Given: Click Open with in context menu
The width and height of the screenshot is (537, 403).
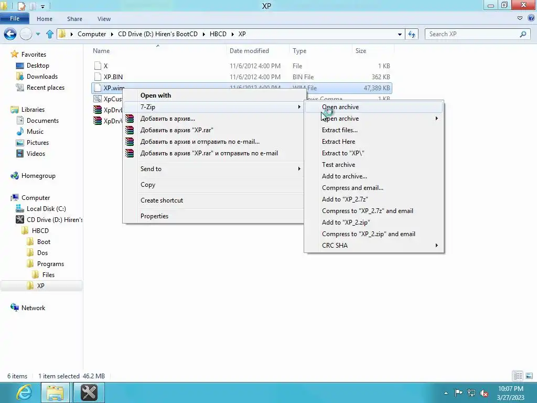Looking at the screenshot, I should (155, 96).
